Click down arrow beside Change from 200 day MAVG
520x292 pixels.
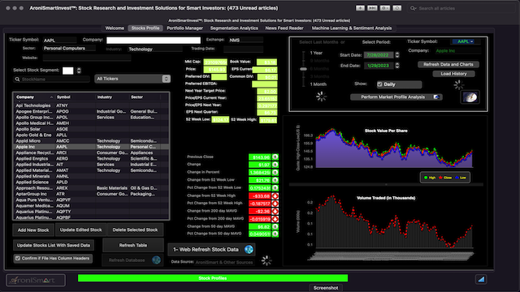pyautogui.click(x=275, y=211)
